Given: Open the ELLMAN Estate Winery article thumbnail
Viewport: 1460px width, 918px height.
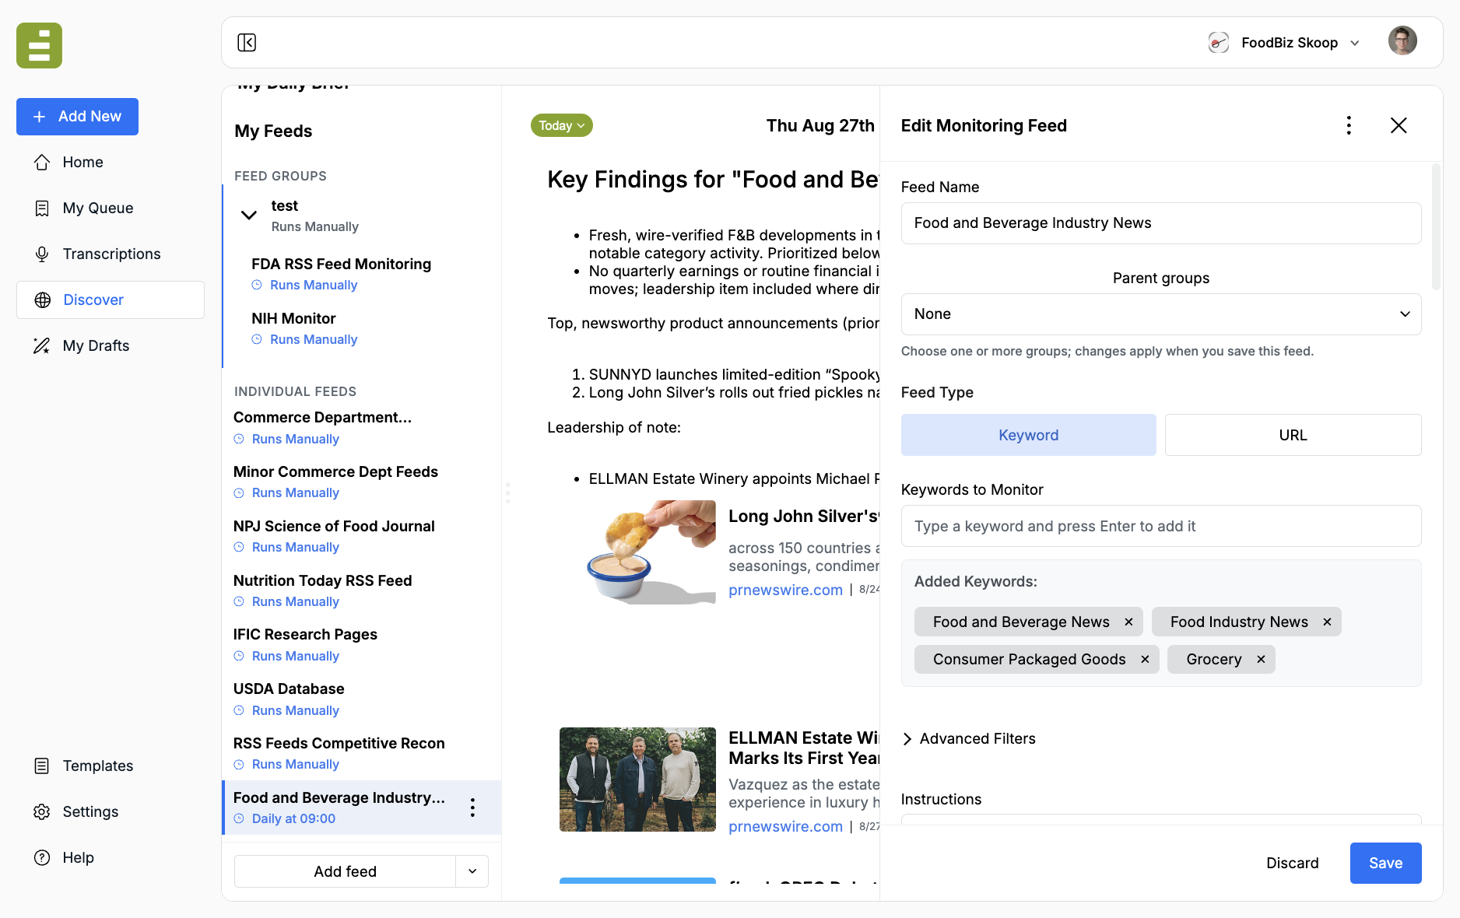Looking at the screenshot, I should (x=637, y=780).
